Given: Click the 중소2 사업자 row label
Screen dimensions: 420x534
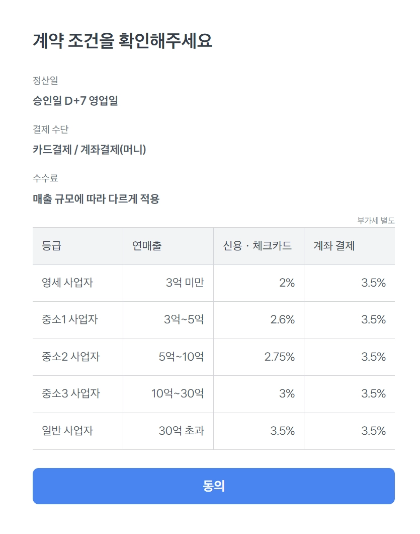Looking at the screenshot, I should click(x=70, y=357).
